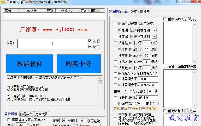Enable 删除年龄为0的 checkbox
The width and height of the screenshot is (201, 126).
115,74
